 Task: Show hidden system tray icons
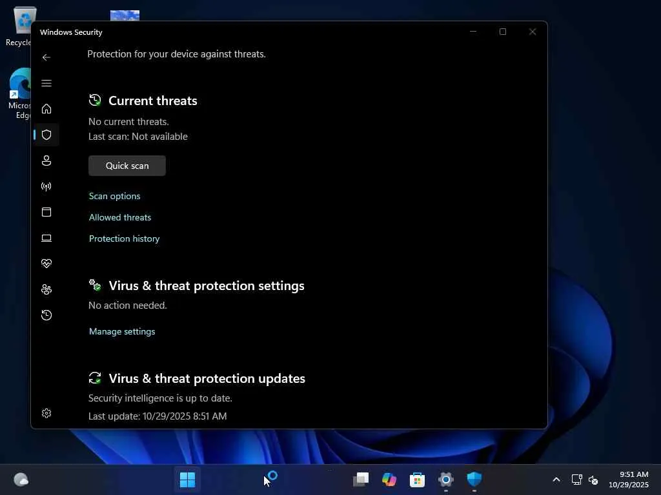(556, 480)
